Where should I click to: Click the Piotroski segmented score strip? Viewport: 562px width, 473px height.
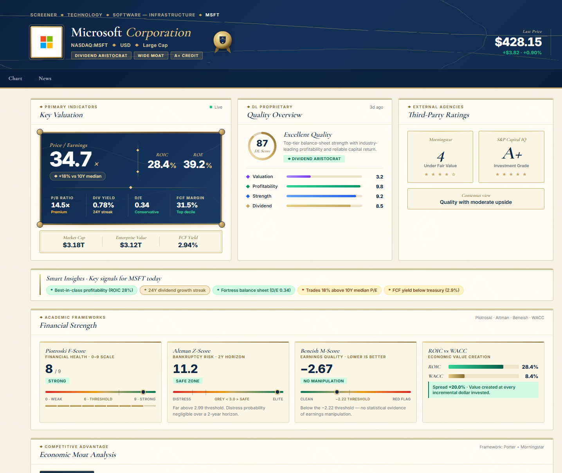[101, 406]
